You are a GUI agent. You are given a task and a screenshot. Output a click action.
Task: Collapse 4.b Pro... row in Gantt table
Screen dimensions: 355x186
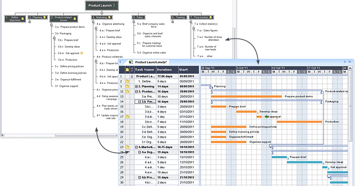139,177
